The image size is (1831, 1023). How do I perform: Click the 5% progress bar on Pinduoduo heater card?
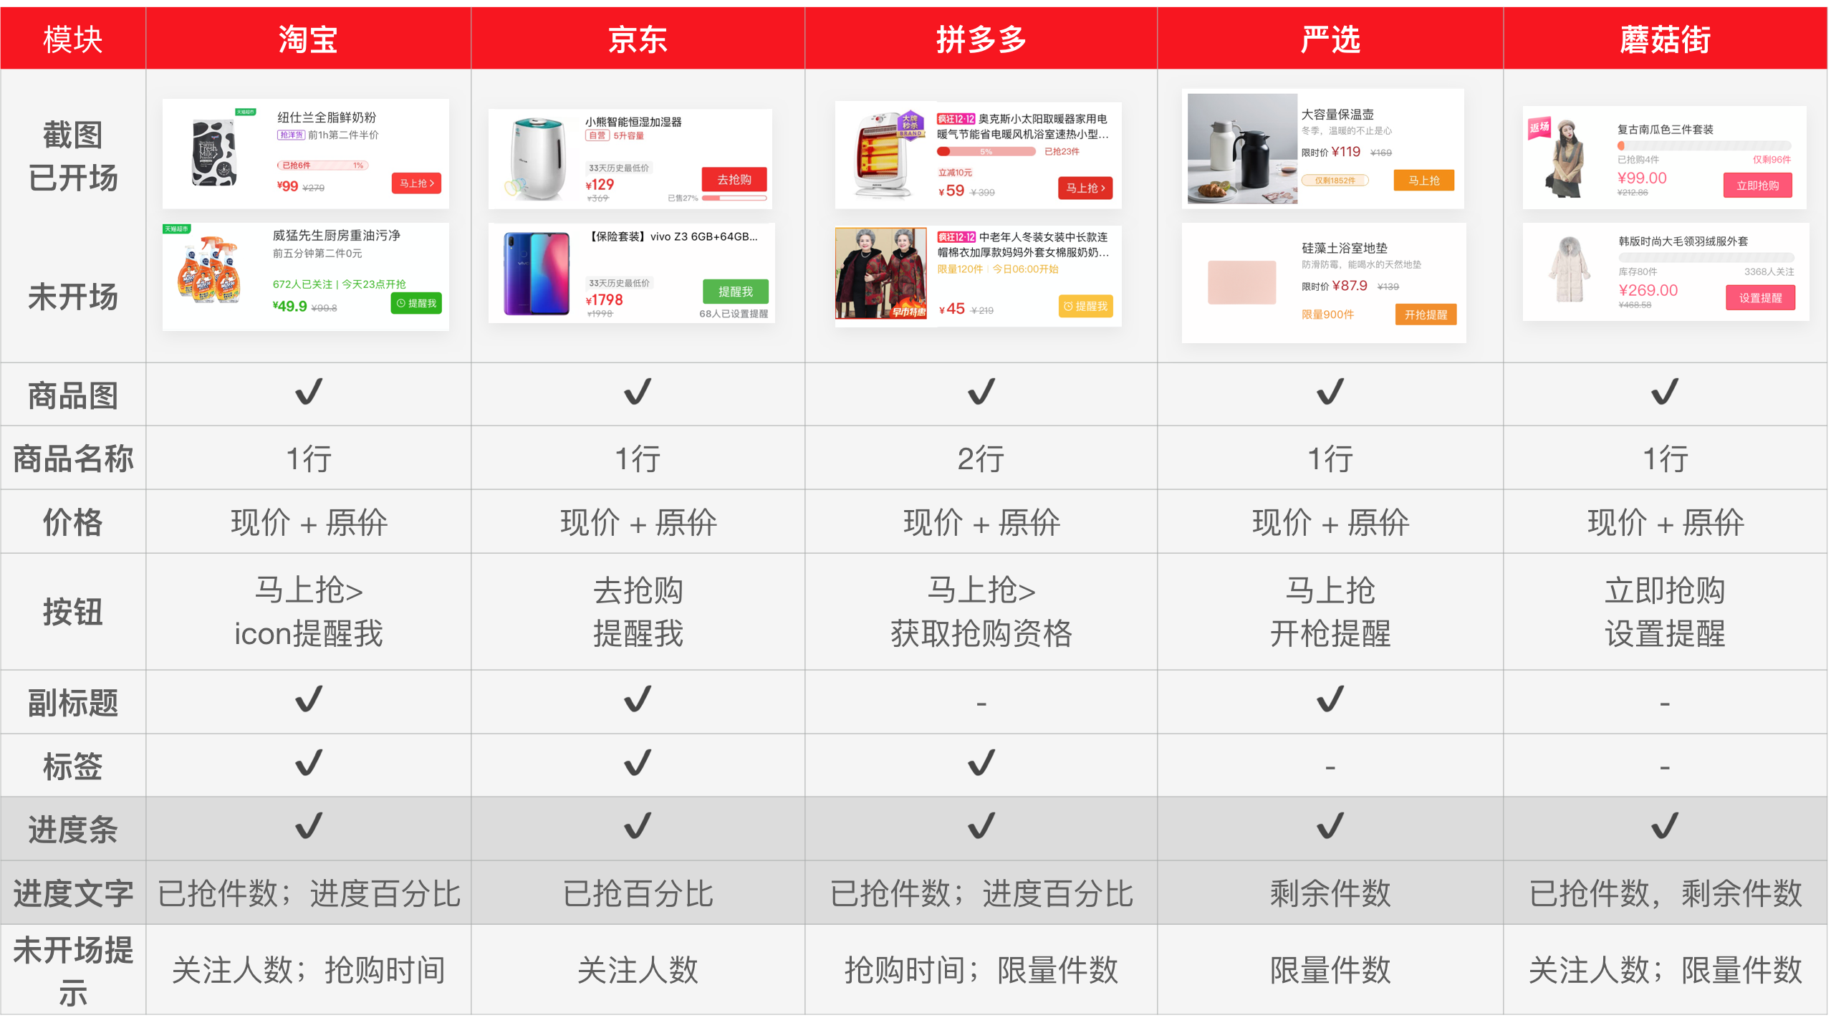(986, 152)
